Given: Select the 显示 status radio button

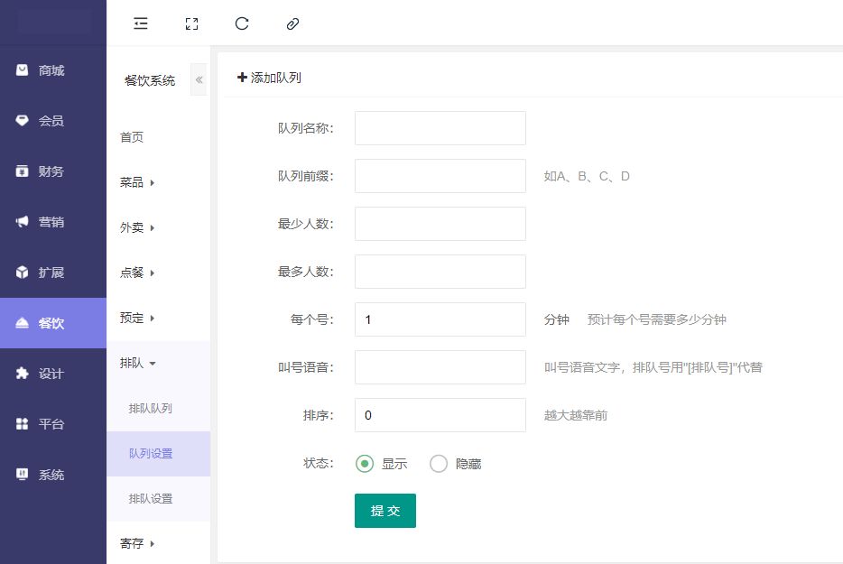Looking at the screenshot, I should [x=365, y=464].
